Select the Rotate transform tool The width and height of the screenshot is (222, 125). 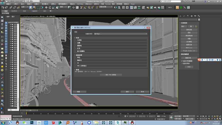[50, 7]
